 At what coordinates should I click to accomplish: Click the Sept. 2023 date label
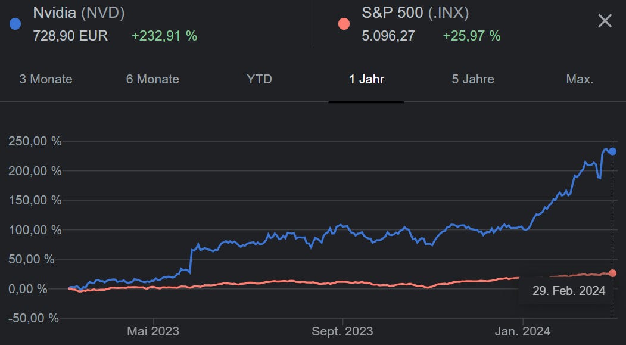coord(342,331)
